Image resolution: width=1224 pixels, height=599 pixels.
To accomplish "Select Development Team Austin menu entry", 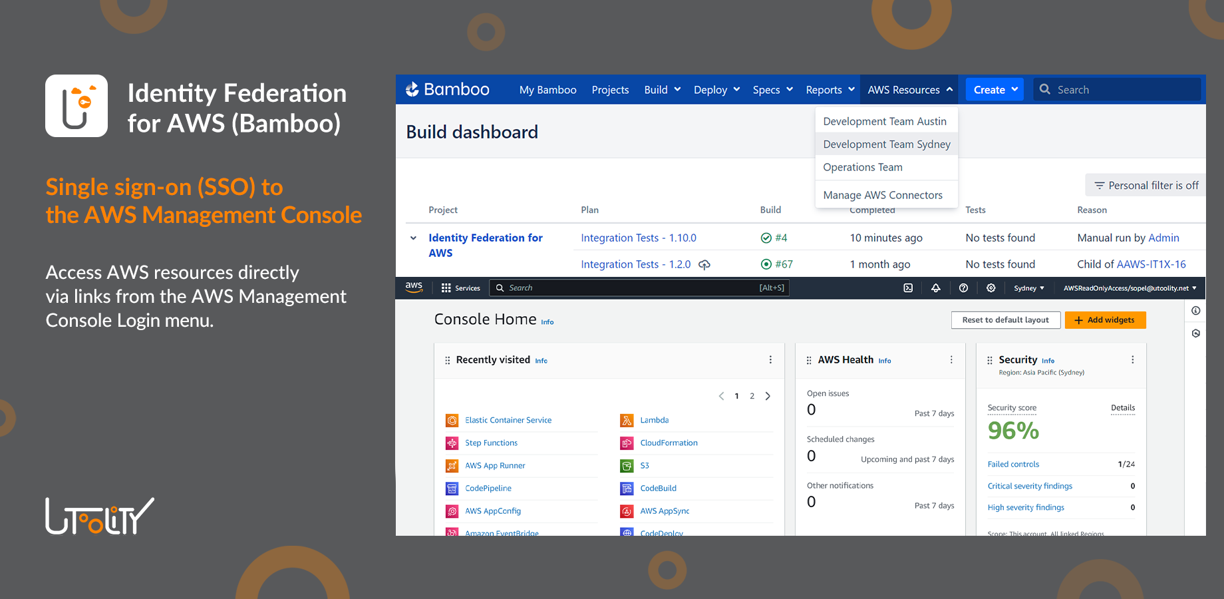I will point(886,121).
